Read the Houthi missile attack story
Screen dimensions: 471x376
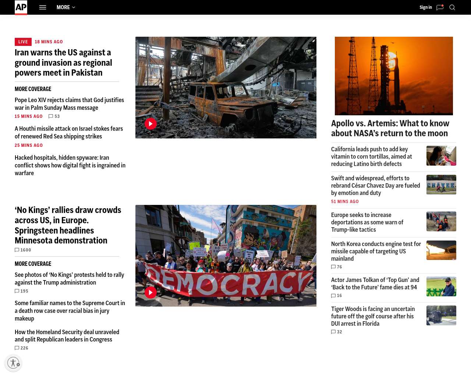(69, 133)
